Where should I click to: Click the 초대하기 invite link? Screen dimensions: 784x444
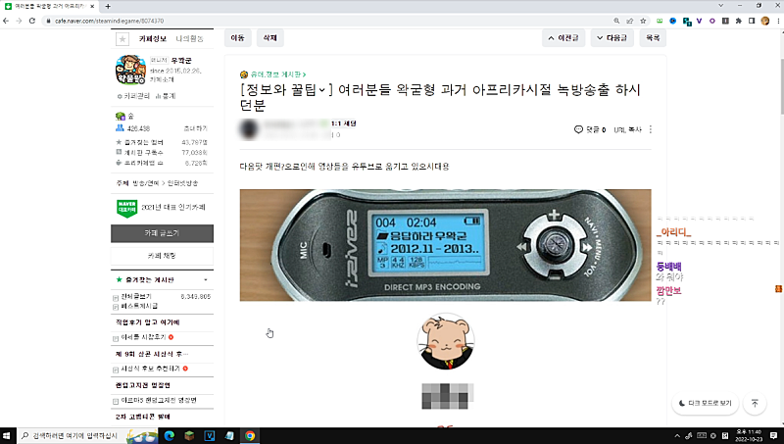tap(195, 128)
